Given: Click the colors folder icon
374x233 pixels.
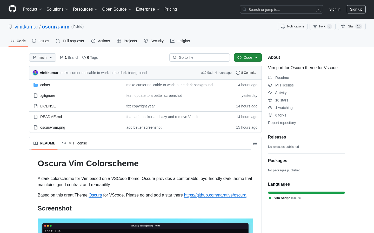Looking at the screenshot, I should tap(36, 85).
